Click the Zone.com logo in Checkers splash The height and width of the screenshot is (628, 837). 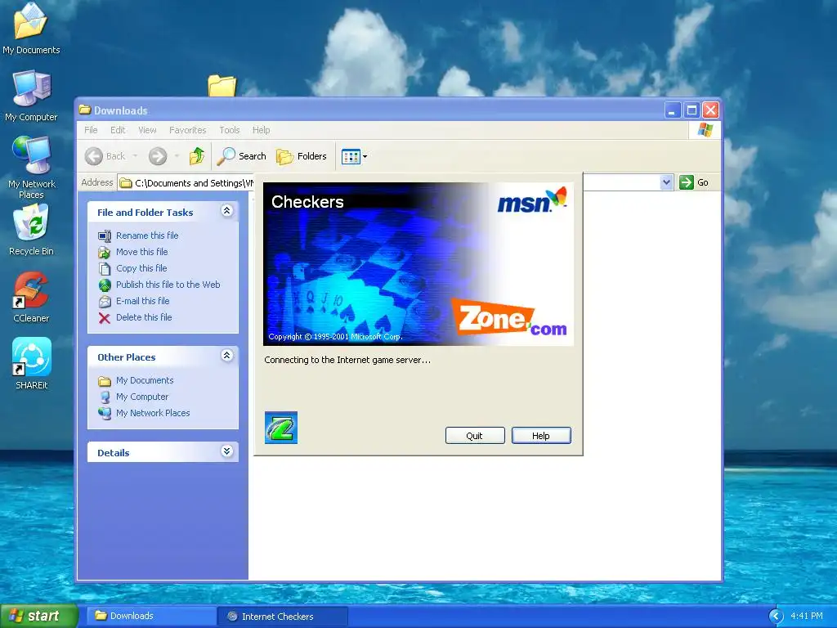(510, 318)
